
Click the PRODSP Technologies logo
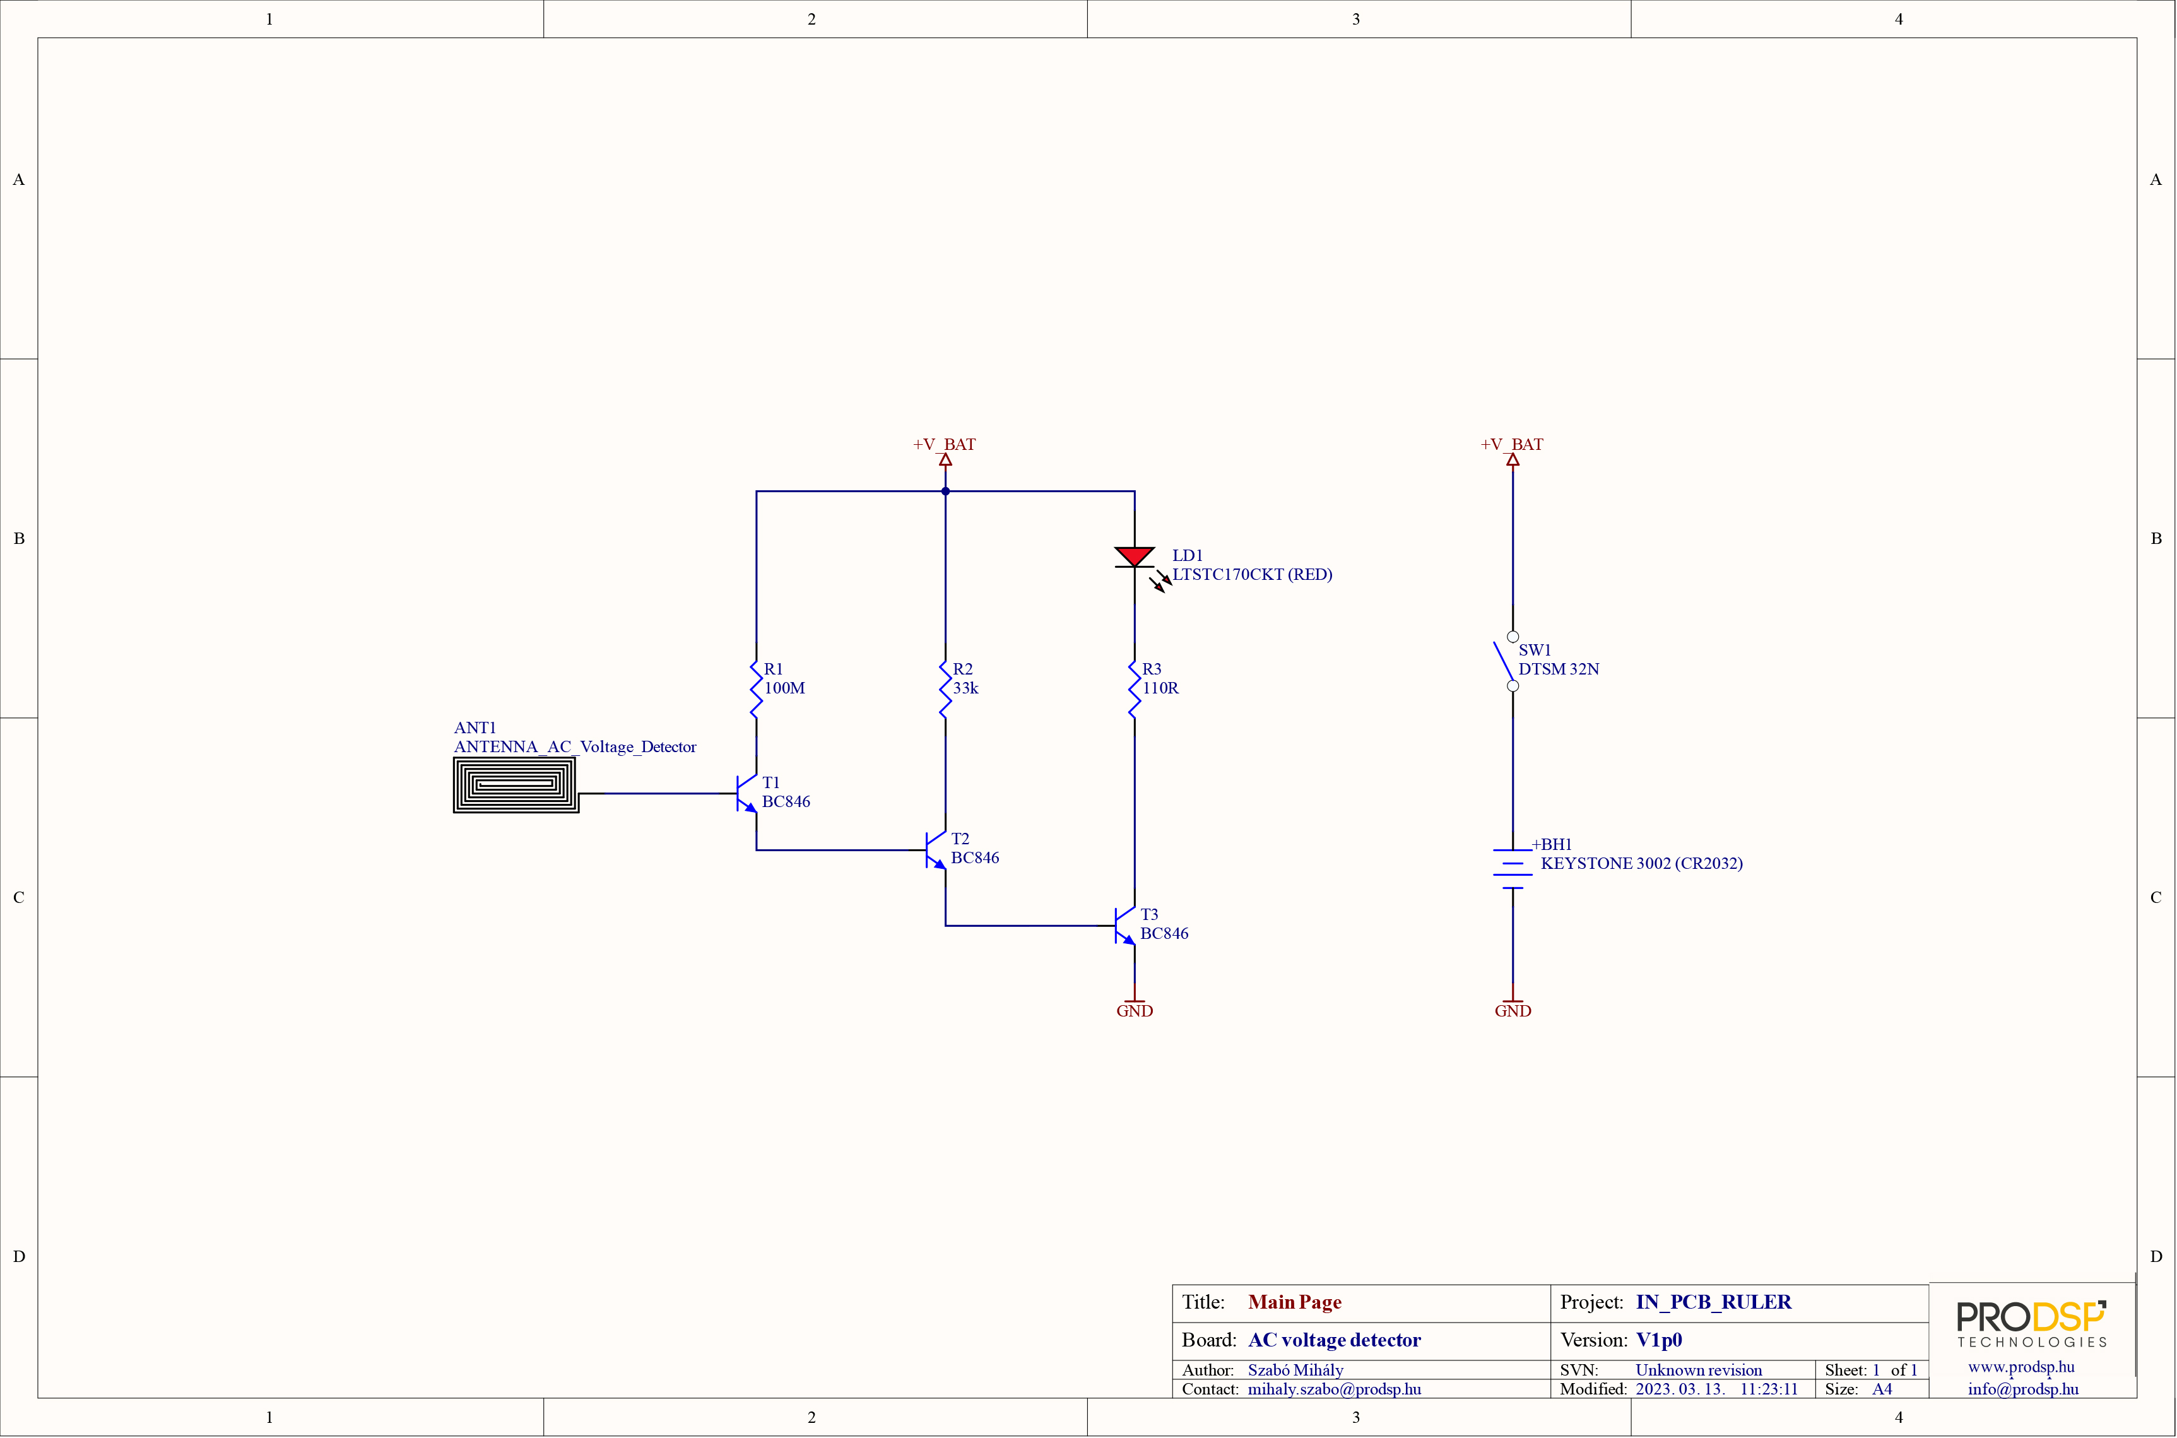(x=2032, y=1323)
